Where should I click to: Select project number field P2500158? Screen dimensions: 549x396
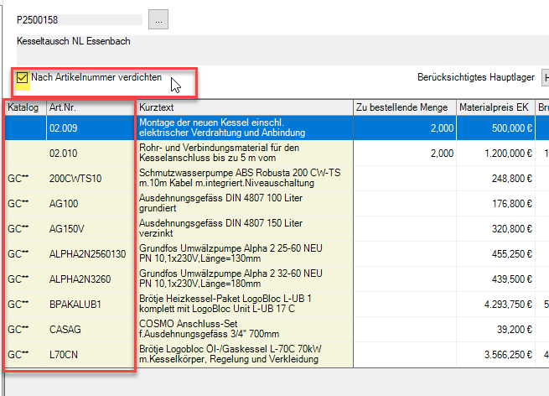click(x=80, y=20)
